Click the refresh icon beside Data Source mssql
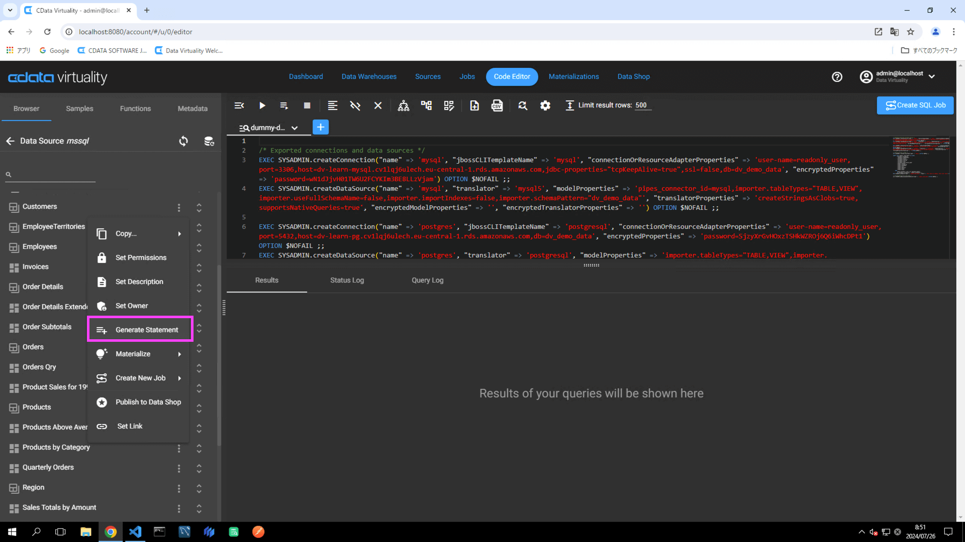This screenshot has height=542, width=965. point(183,141)
